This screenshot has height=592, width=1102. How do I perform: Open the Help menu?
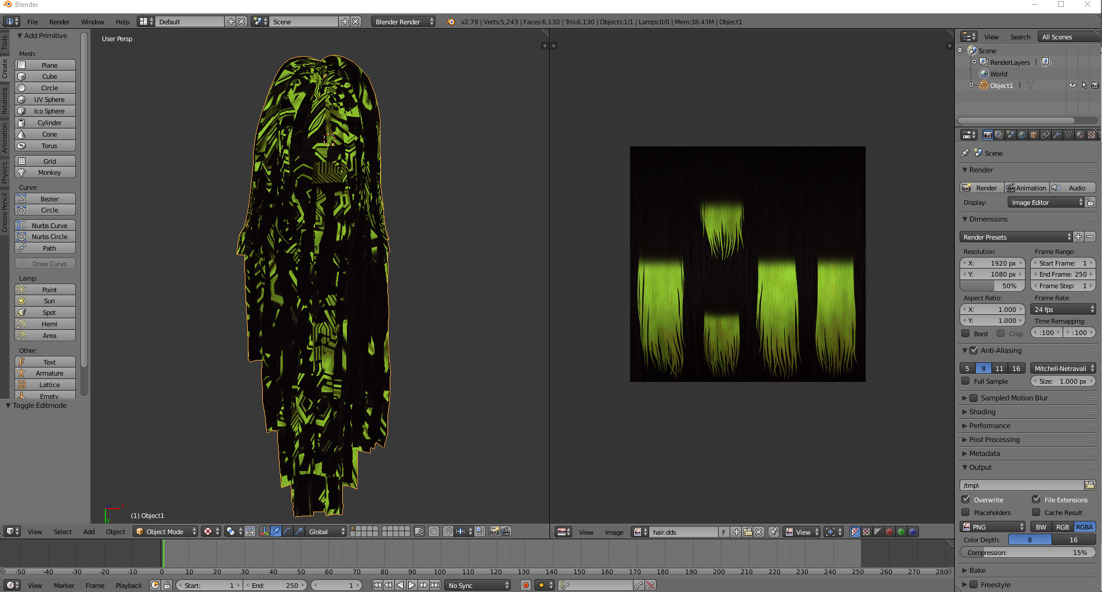pos(122,21)
